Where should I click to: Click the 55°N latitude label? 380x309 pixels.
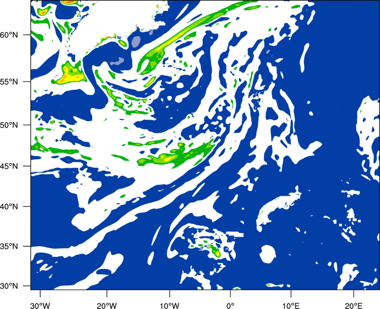[x=9, y=82]
